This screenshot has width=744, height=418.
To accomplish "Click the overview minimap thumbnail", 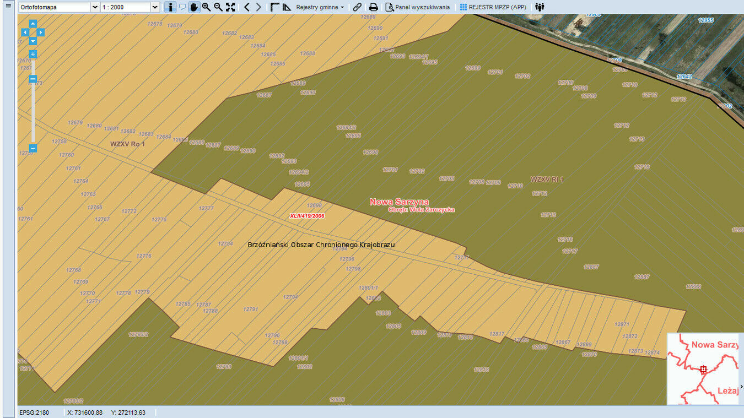I will pyautogui.click(x=703, y=369).
